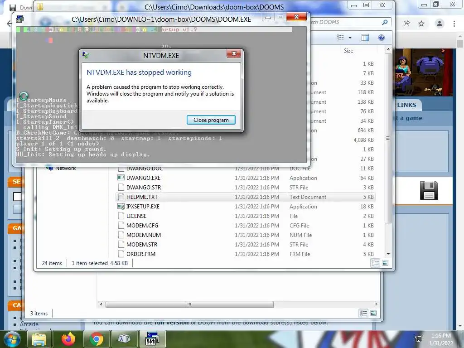
Task: Click the HELPME.TXT document icon
Action: point(121,197)
